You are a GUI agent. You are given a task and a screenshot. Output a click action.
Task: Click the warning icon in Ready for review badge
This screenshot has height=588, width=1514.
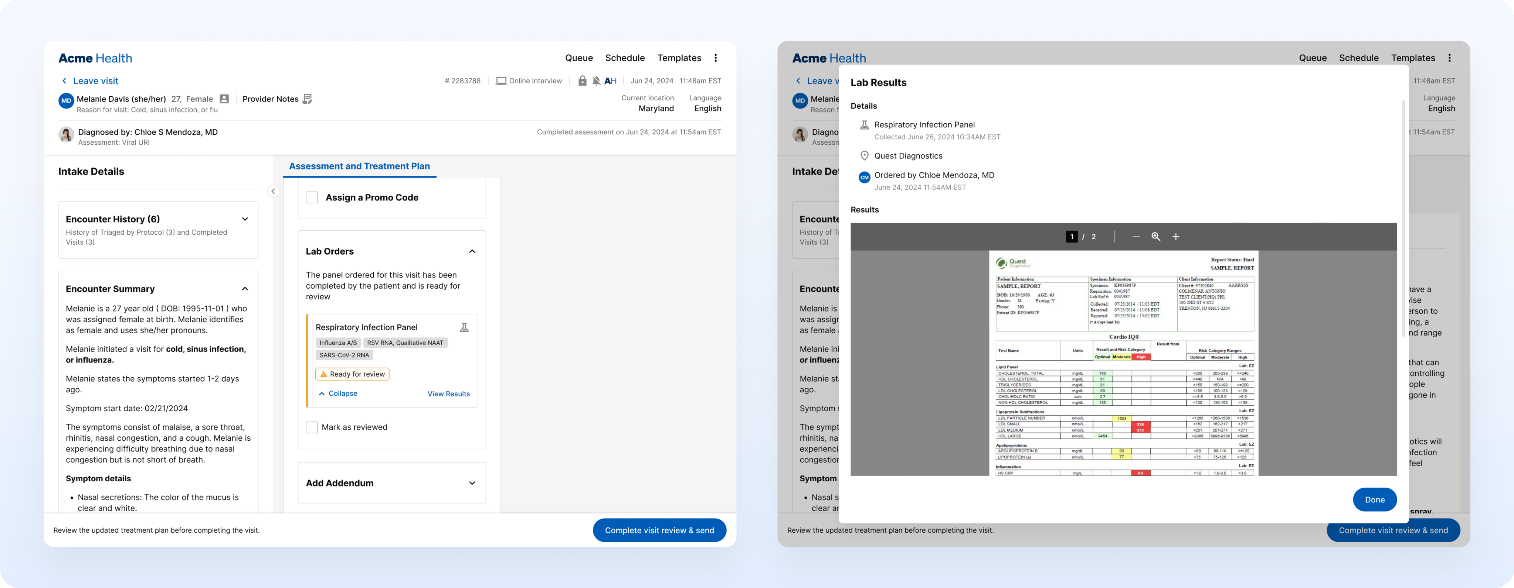pyautogui.click(x=323, y=374)
